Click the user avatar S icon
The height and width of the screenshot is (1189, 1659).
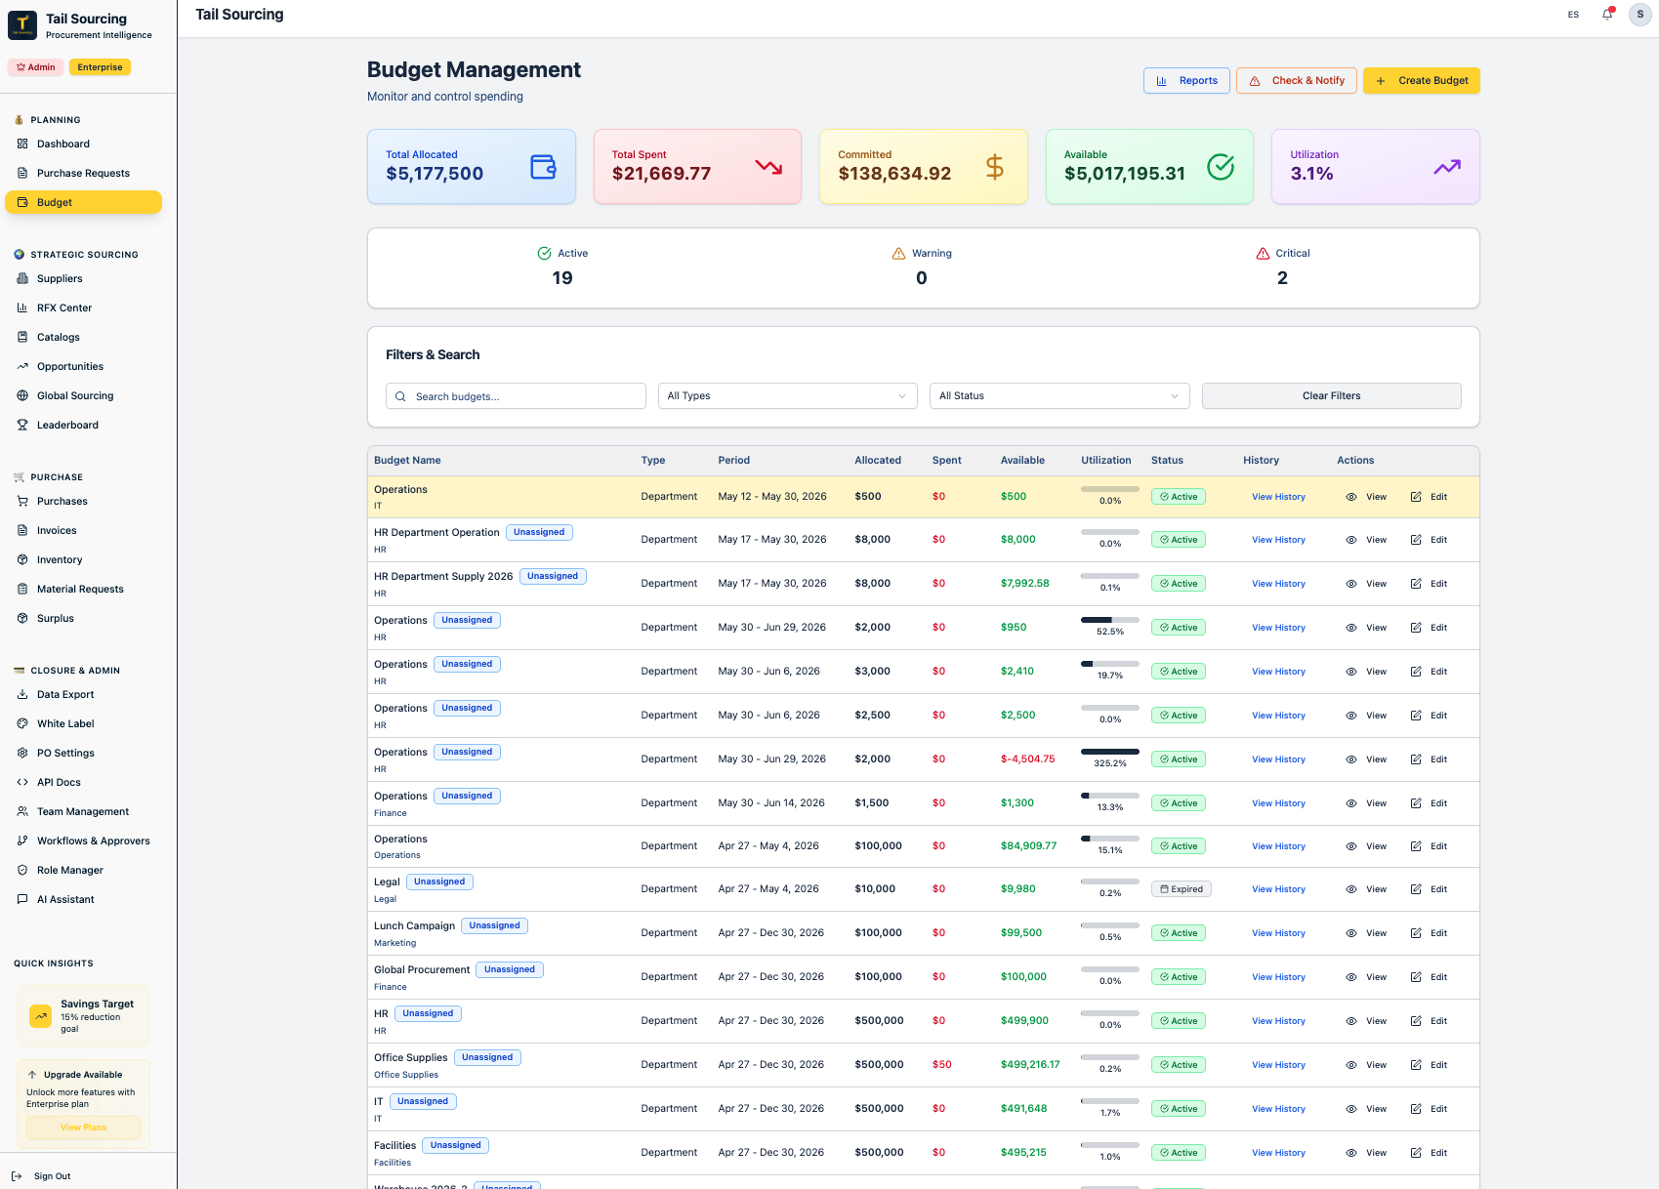click(x=1640, y=15)
